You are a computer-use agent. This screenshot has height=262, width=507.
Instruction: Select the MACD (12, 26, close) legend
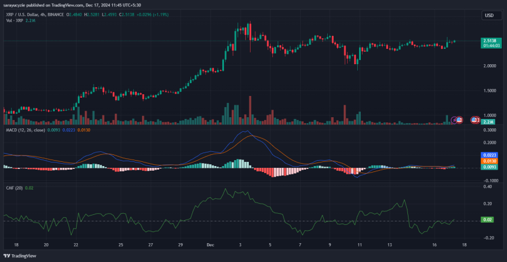(25, 130)
